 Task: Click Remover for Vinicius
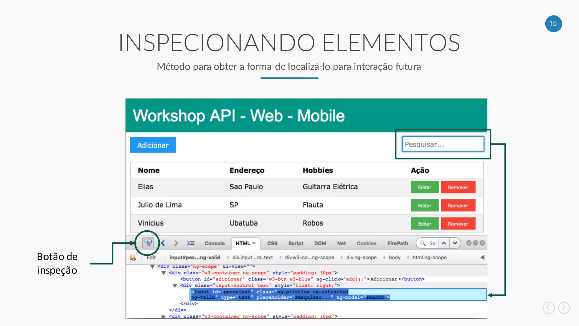pos(458,223)
